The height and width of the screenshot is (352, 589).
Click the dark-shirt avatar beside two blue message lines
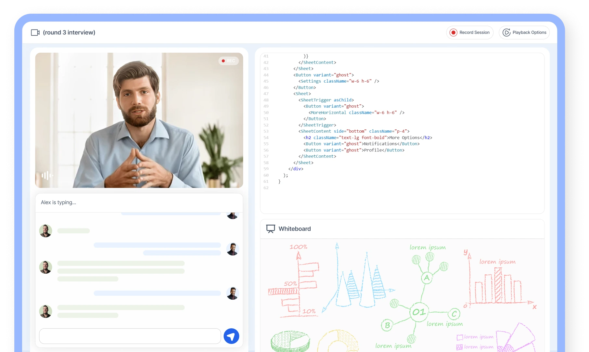pos(233,249)
